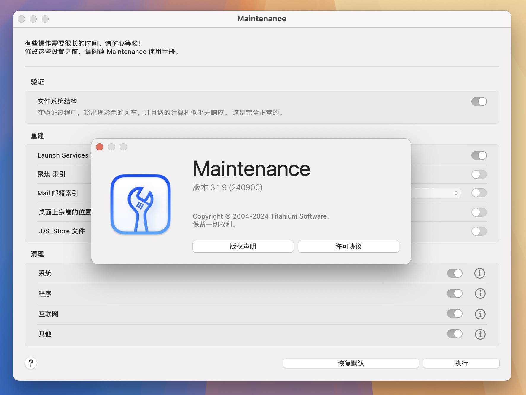Disable 其他 cleaning switch

455,334
